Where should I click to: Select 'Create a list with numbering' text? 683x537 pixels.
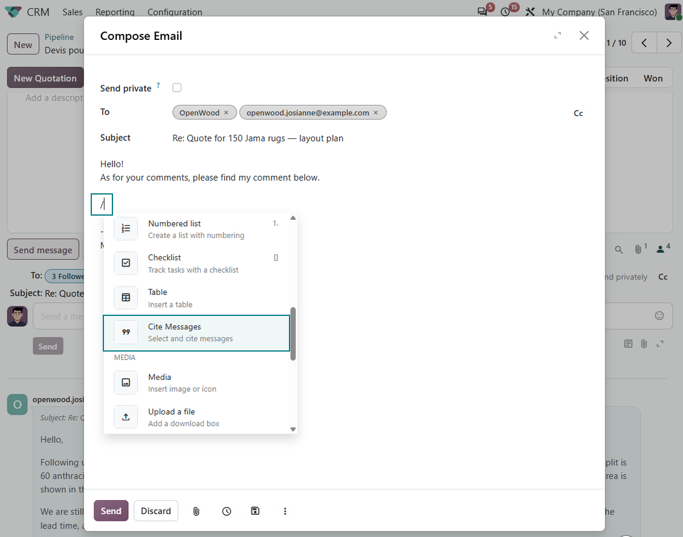(x=196, y=236)
